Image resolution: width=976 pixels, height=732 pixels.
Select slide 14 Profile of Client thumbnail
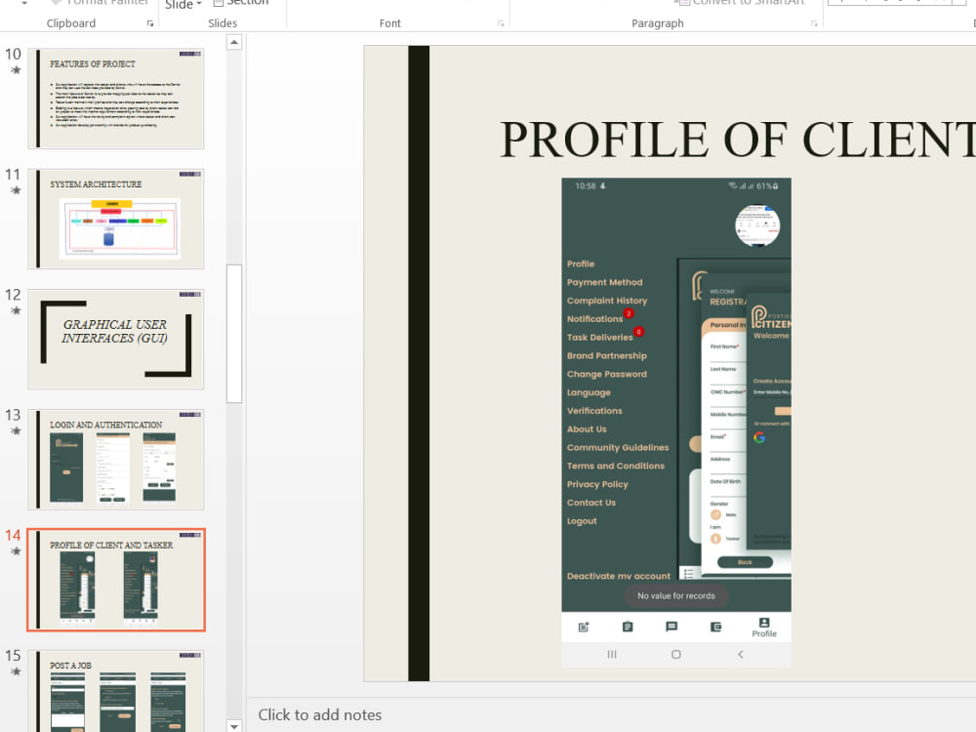pyautogui.click(x=116, y=580)
